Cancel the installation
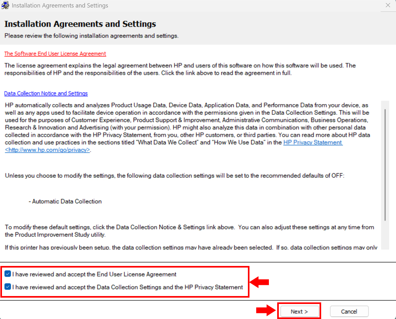Viewport: 396px width, 319px height. point(349,311)
